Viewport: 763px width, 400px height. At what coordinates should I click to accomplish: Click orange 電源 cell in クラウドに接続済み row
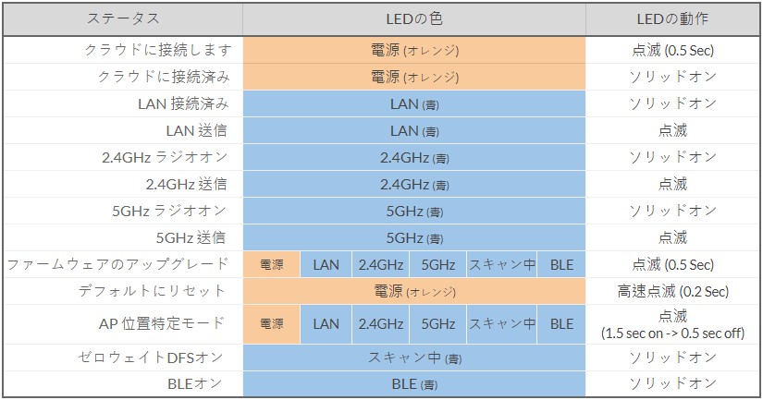tap(413, 77)
